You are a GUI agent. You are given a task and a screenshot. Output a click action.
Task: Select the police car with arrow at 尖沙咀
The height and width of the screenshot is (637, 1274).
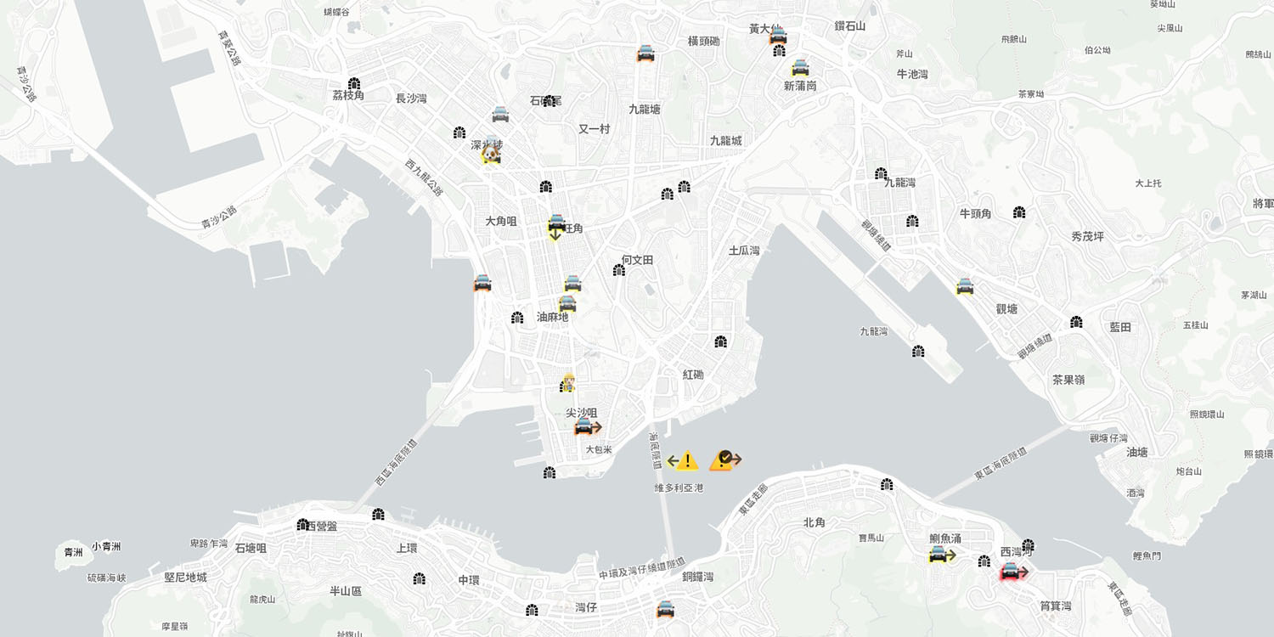584,426
